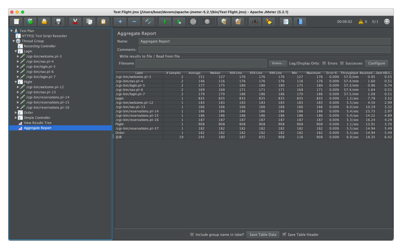
Task: Click the 90% Line column header
Action: tap(236, 73)
